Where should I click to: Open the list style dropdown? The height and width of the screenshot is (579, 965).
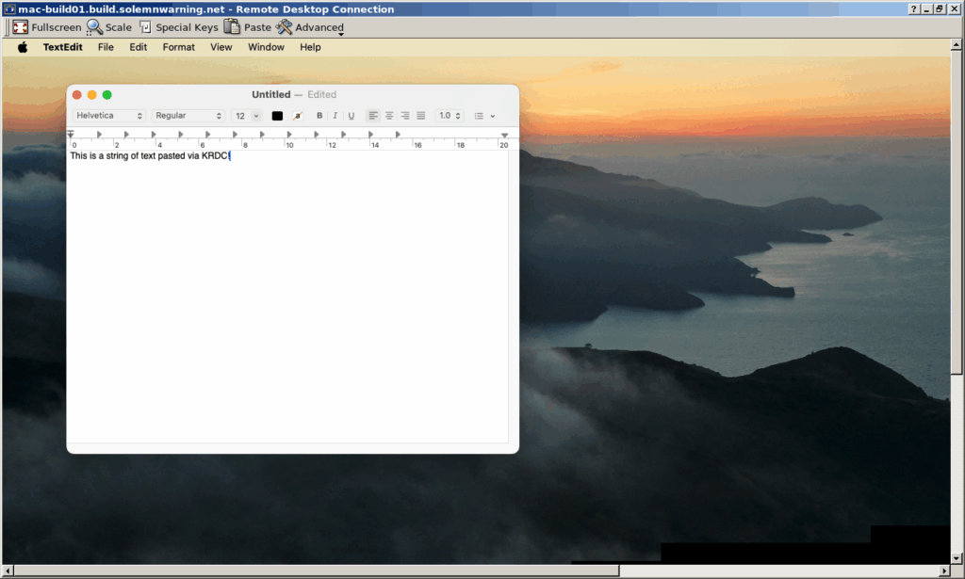(484, 115)
